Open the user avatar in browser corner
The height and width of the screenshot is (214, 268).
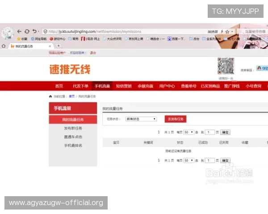[x=8, y=33]
